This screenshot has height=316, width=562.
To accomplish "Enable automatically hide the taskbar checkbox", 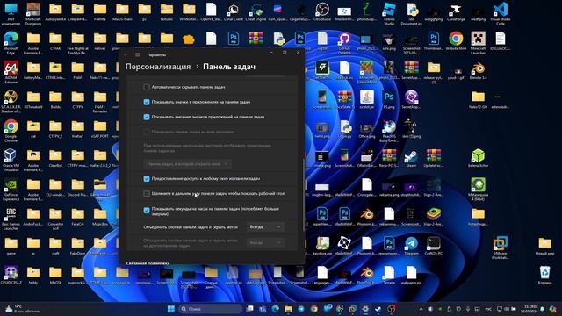I will pyautogui.click(x=147, y=87).
